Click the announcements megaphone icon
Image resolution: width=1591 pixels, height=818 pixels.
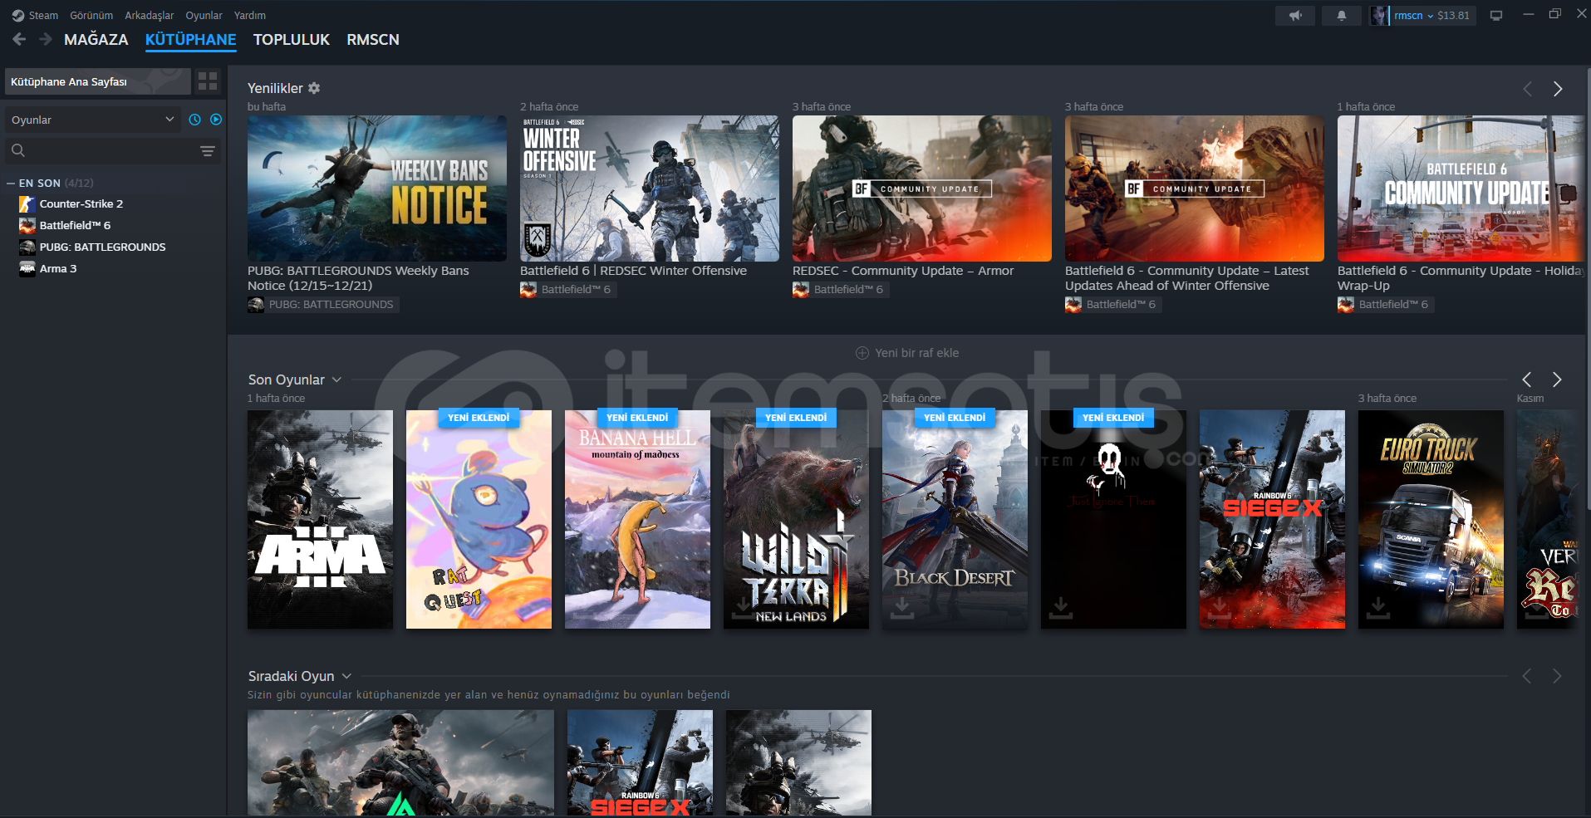pyautogui.click(x=1294, y=16)
